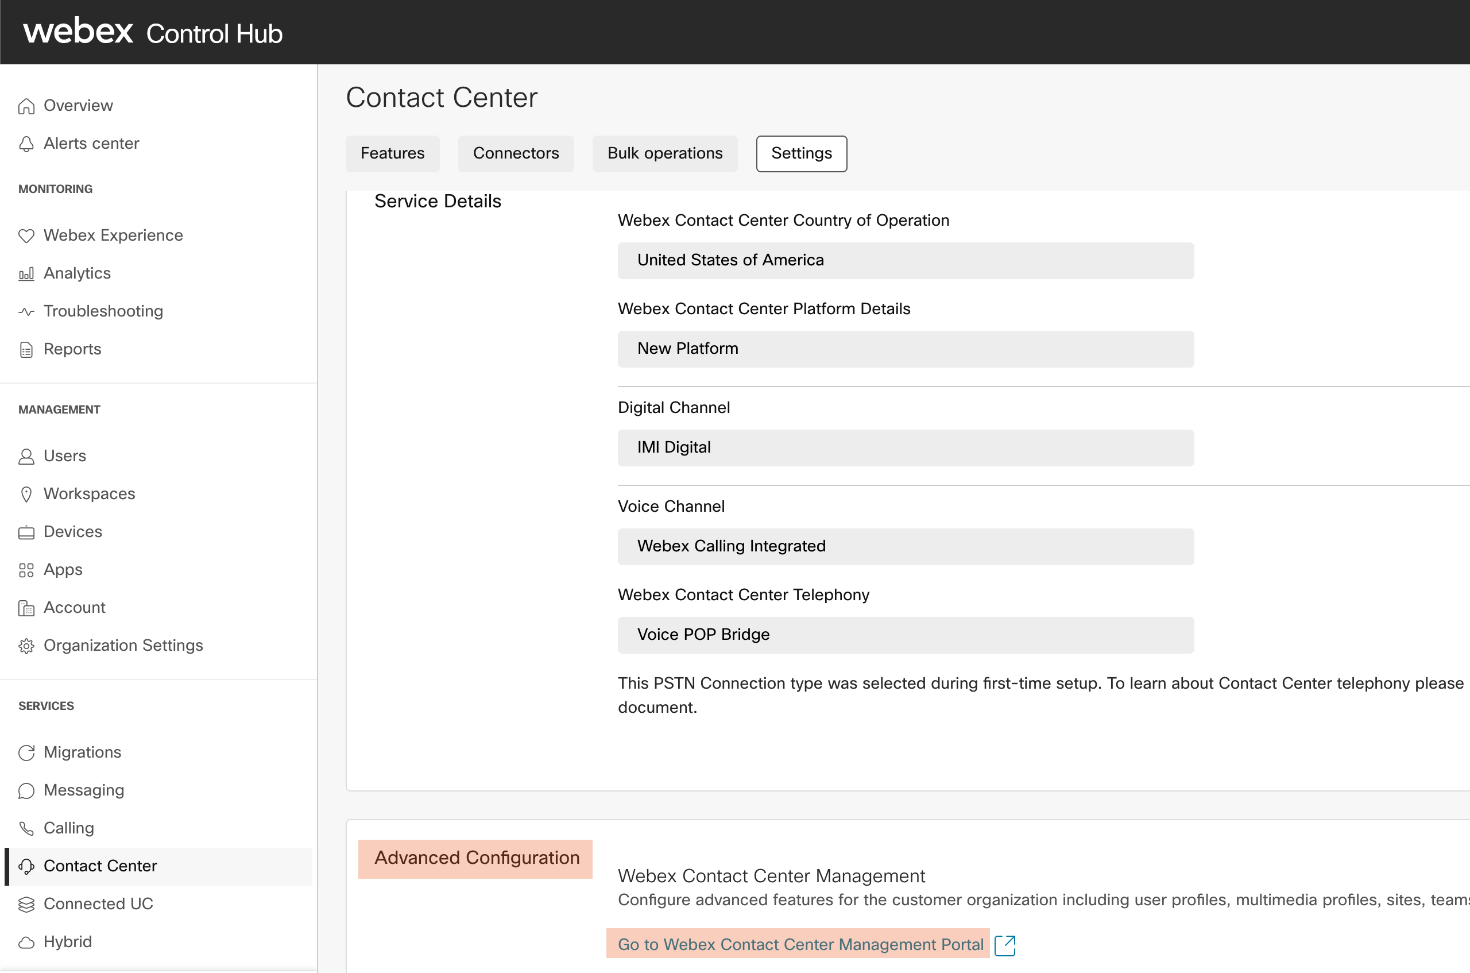Screen dimensions: 1470x973
Task: Open Account page
Action: pyautogui.click(x=75, y=607)
